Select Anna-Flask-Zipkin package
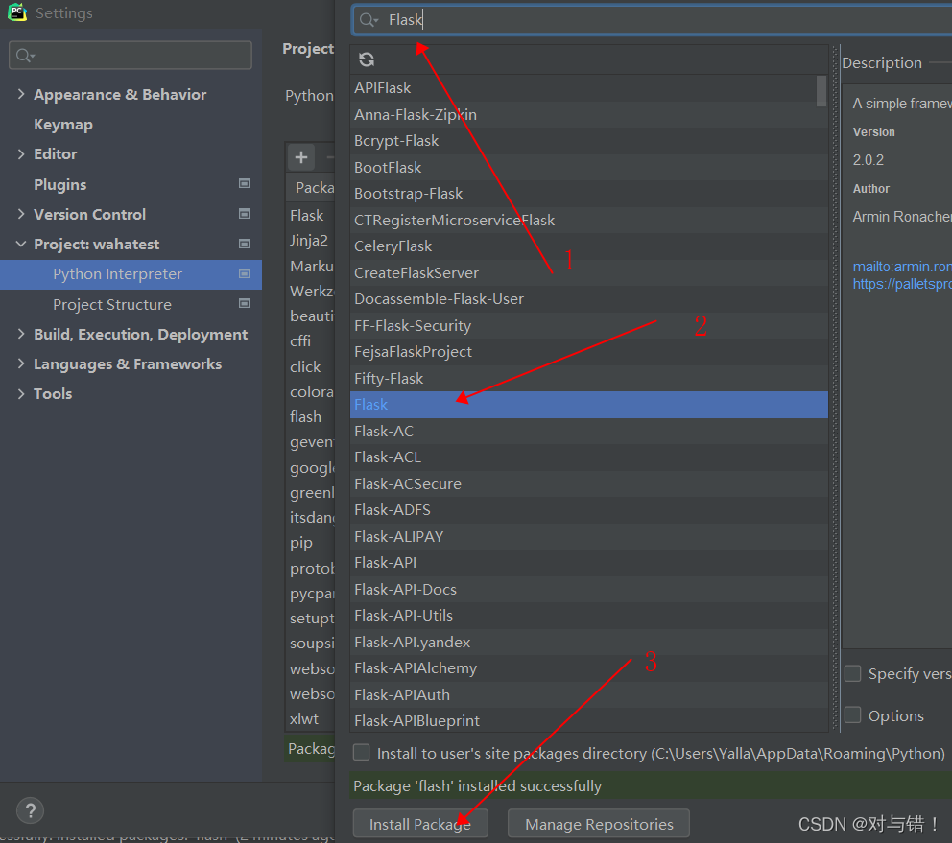Screen dimensions: 952x843 pyautogui.click(x=589, y=115)
